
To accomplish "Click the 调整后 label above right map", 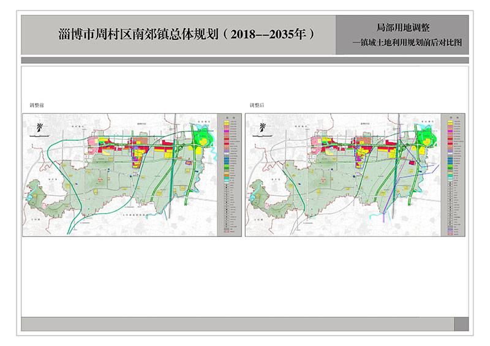I will pos(257,105).
